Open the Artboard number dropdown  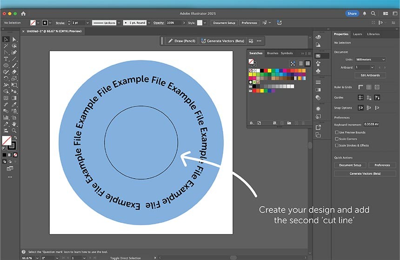coord(372,67)
